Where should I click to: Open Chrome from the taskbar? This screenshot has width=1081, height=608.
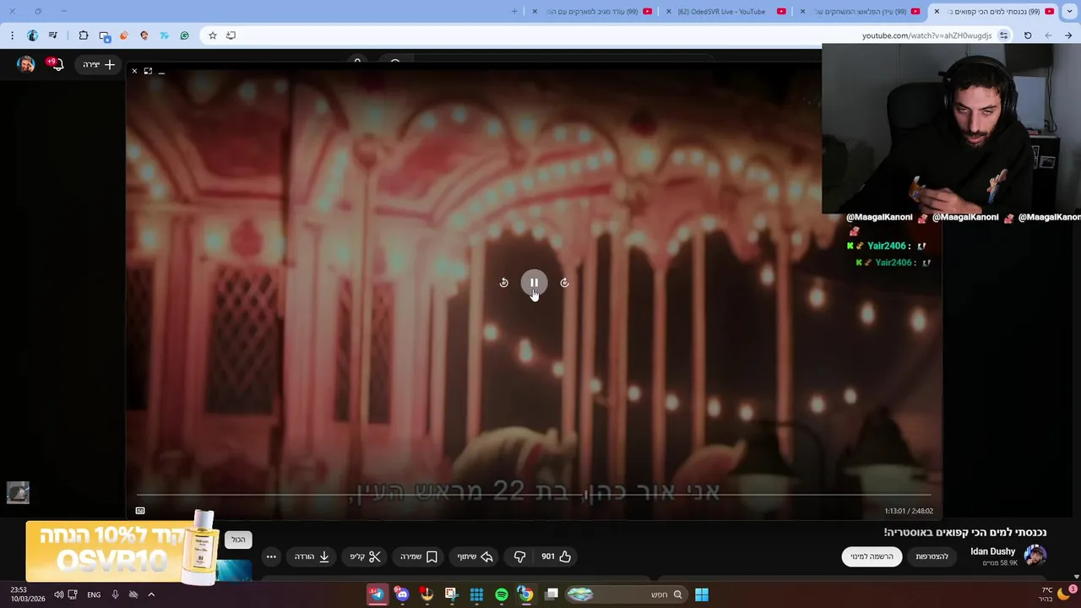[525, 594]
